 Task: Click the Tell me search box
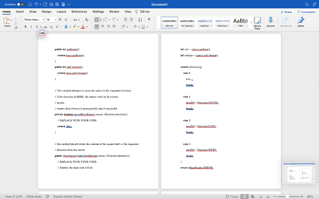point(142,12)
